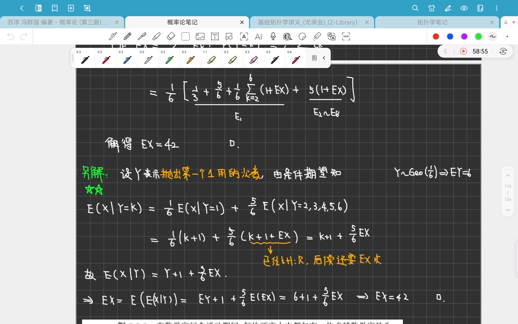Choose the red 0.6 pen preset
The image size is (518, 324).
(296, 58)
